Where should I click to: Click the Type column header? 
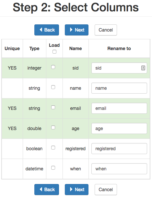[34, 48]
